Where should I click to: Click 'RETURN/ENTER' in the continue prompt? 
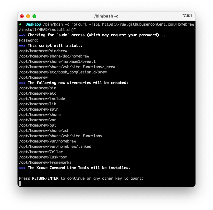pos(45,178)
